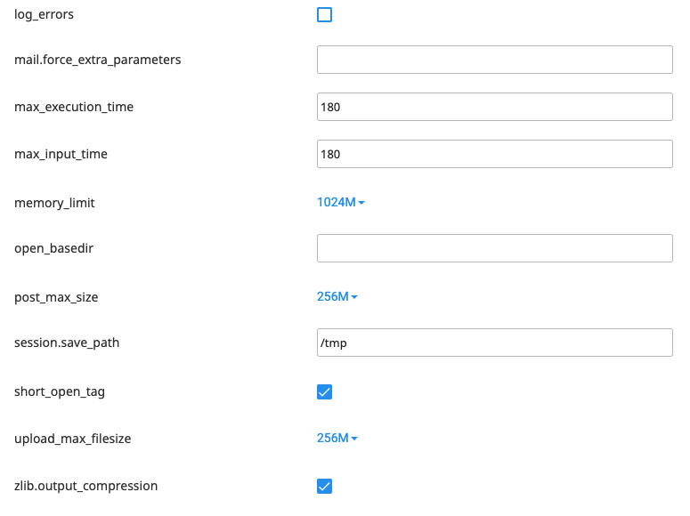Open the memory_limit 1024M dropdown

(x=341, y=202)
